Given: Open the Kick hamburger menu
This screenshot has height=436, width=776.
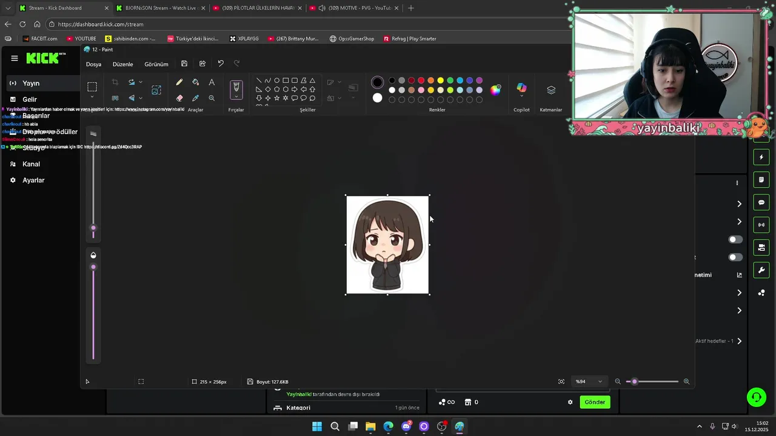Looking at the screenshot, I should pos(15,58).
